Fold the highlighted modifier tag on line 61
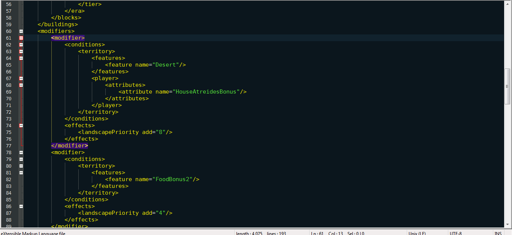The height and width of the screenshot is (235, 512). [x=21, y=38]
